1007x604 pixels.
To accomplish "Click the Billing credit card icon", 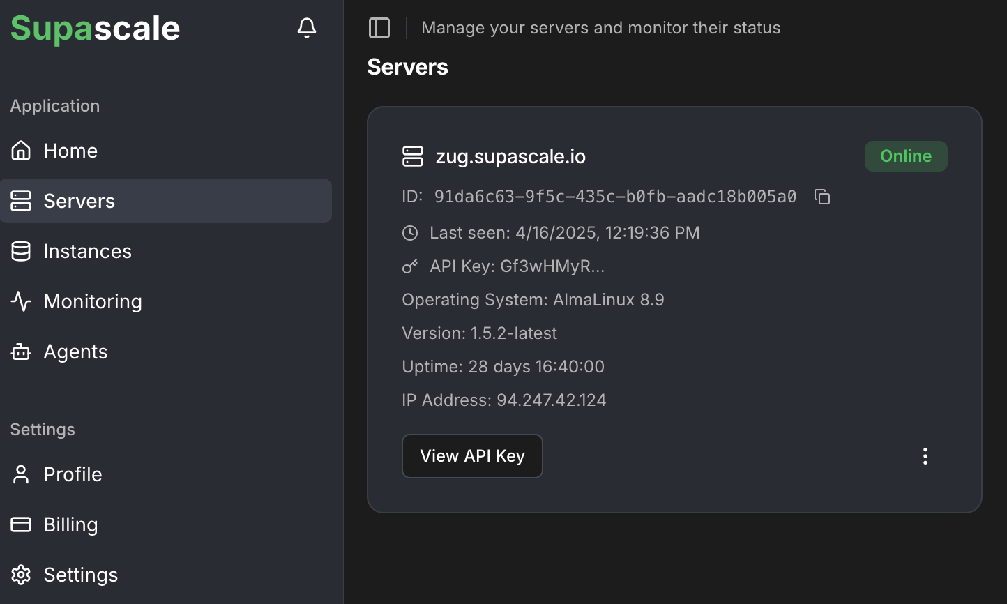I will point(21,524).
